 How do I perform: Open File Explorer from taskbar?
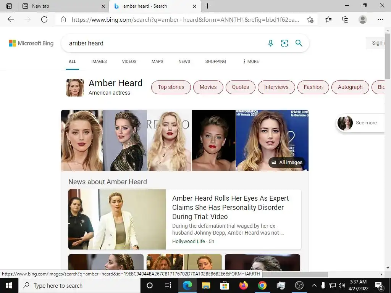tap(206, 285)
